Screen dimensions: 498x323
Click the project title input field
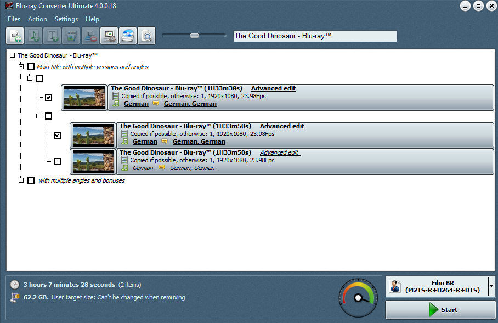tap(315, 36)
